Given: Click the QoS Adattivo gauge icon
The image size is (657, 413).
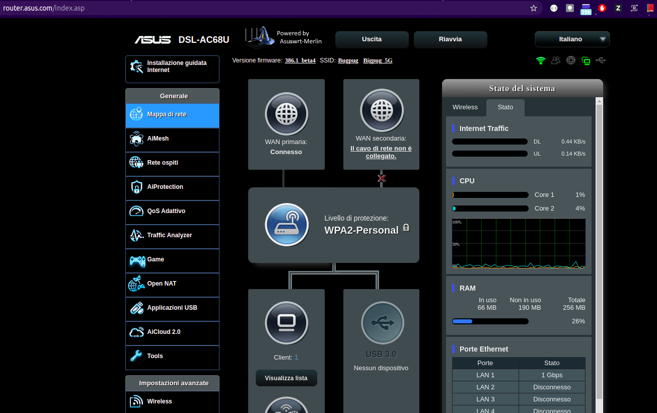Looking at the screenshot, I should (x=136, y=211).
